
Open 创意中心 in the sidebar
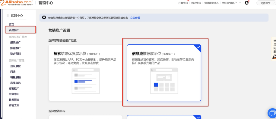tap(14, 94)
